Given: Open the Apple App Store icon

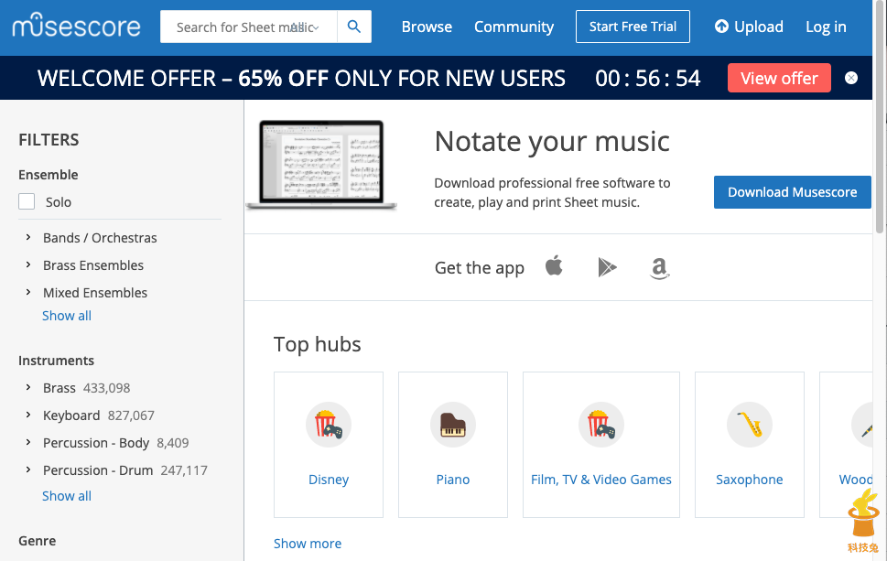Looking at the screenshot, I should coord(555,266).
